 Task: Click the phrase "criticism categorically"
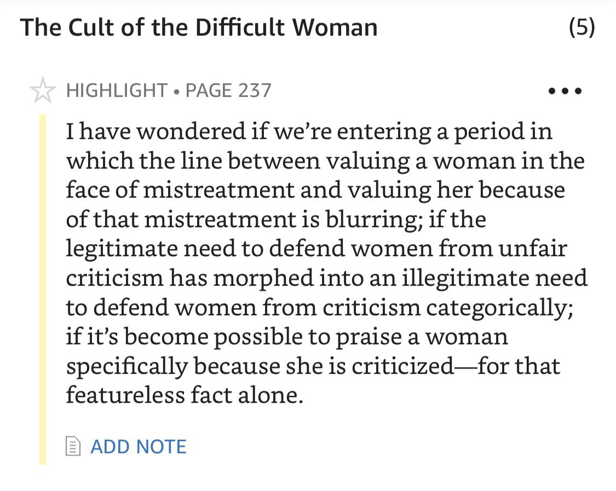447,308
